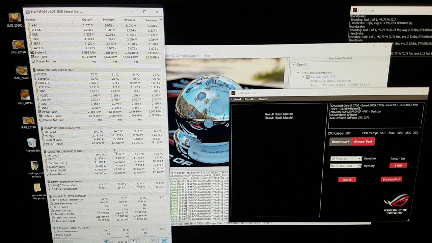
Task: Click the Log Output window icon
Action: (354, 10)
